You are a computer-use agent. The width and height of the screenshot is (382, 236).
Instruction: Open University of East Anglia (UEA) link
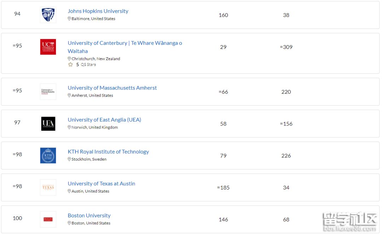click(x=104, y=120)
